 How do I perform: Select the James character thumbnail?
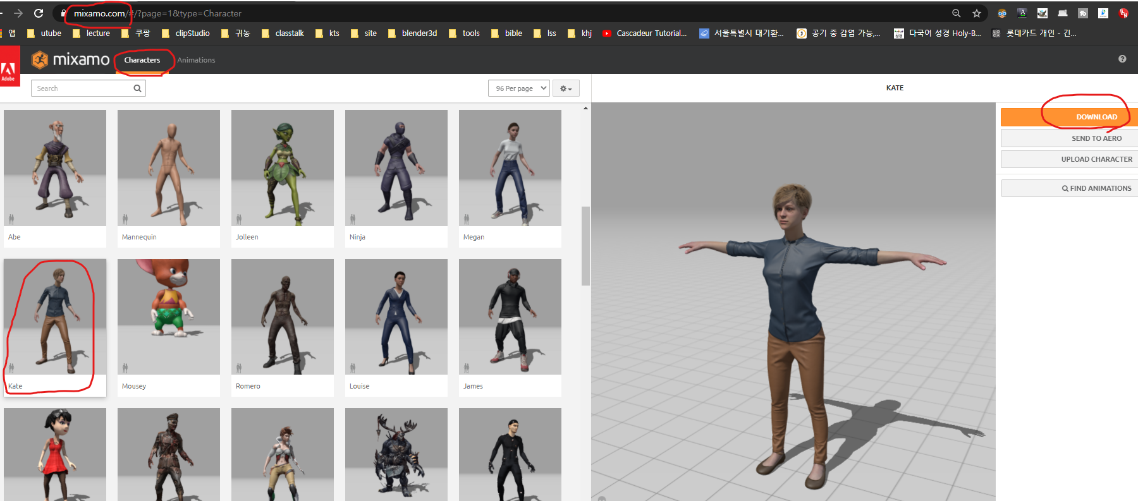point(510,317)
